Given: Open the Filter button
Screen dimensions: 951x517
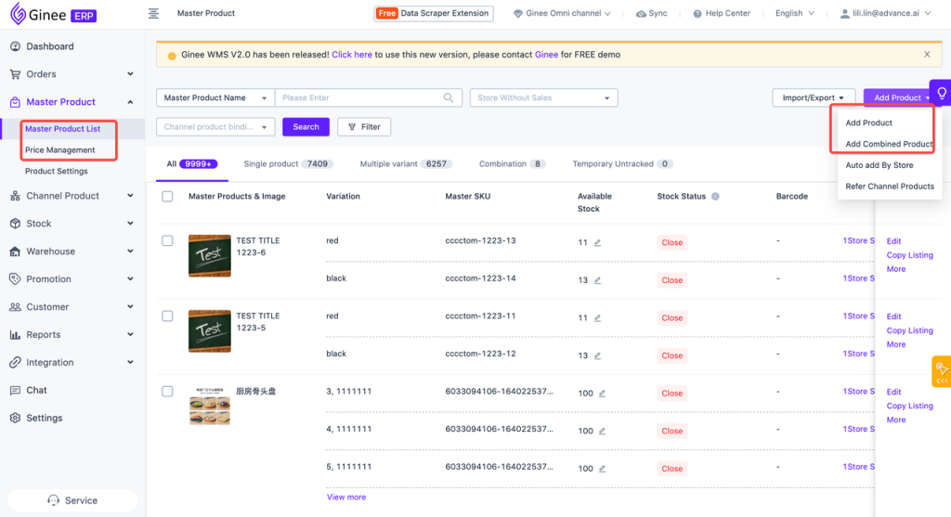Looking at the screenshot, I should (364, 126).
